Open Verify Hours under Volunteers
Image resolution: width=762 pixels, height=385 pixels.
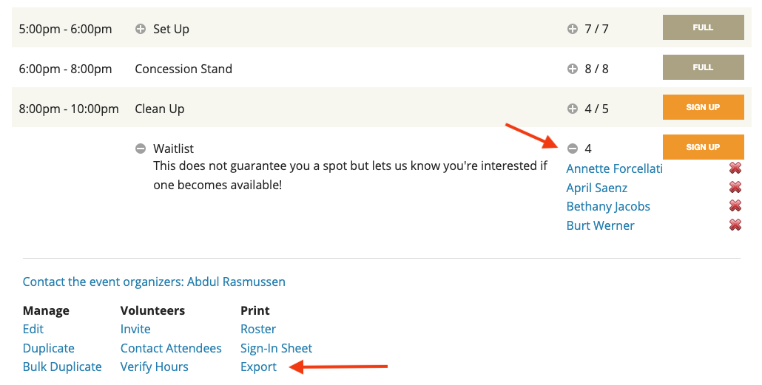[x=154, y=367]
